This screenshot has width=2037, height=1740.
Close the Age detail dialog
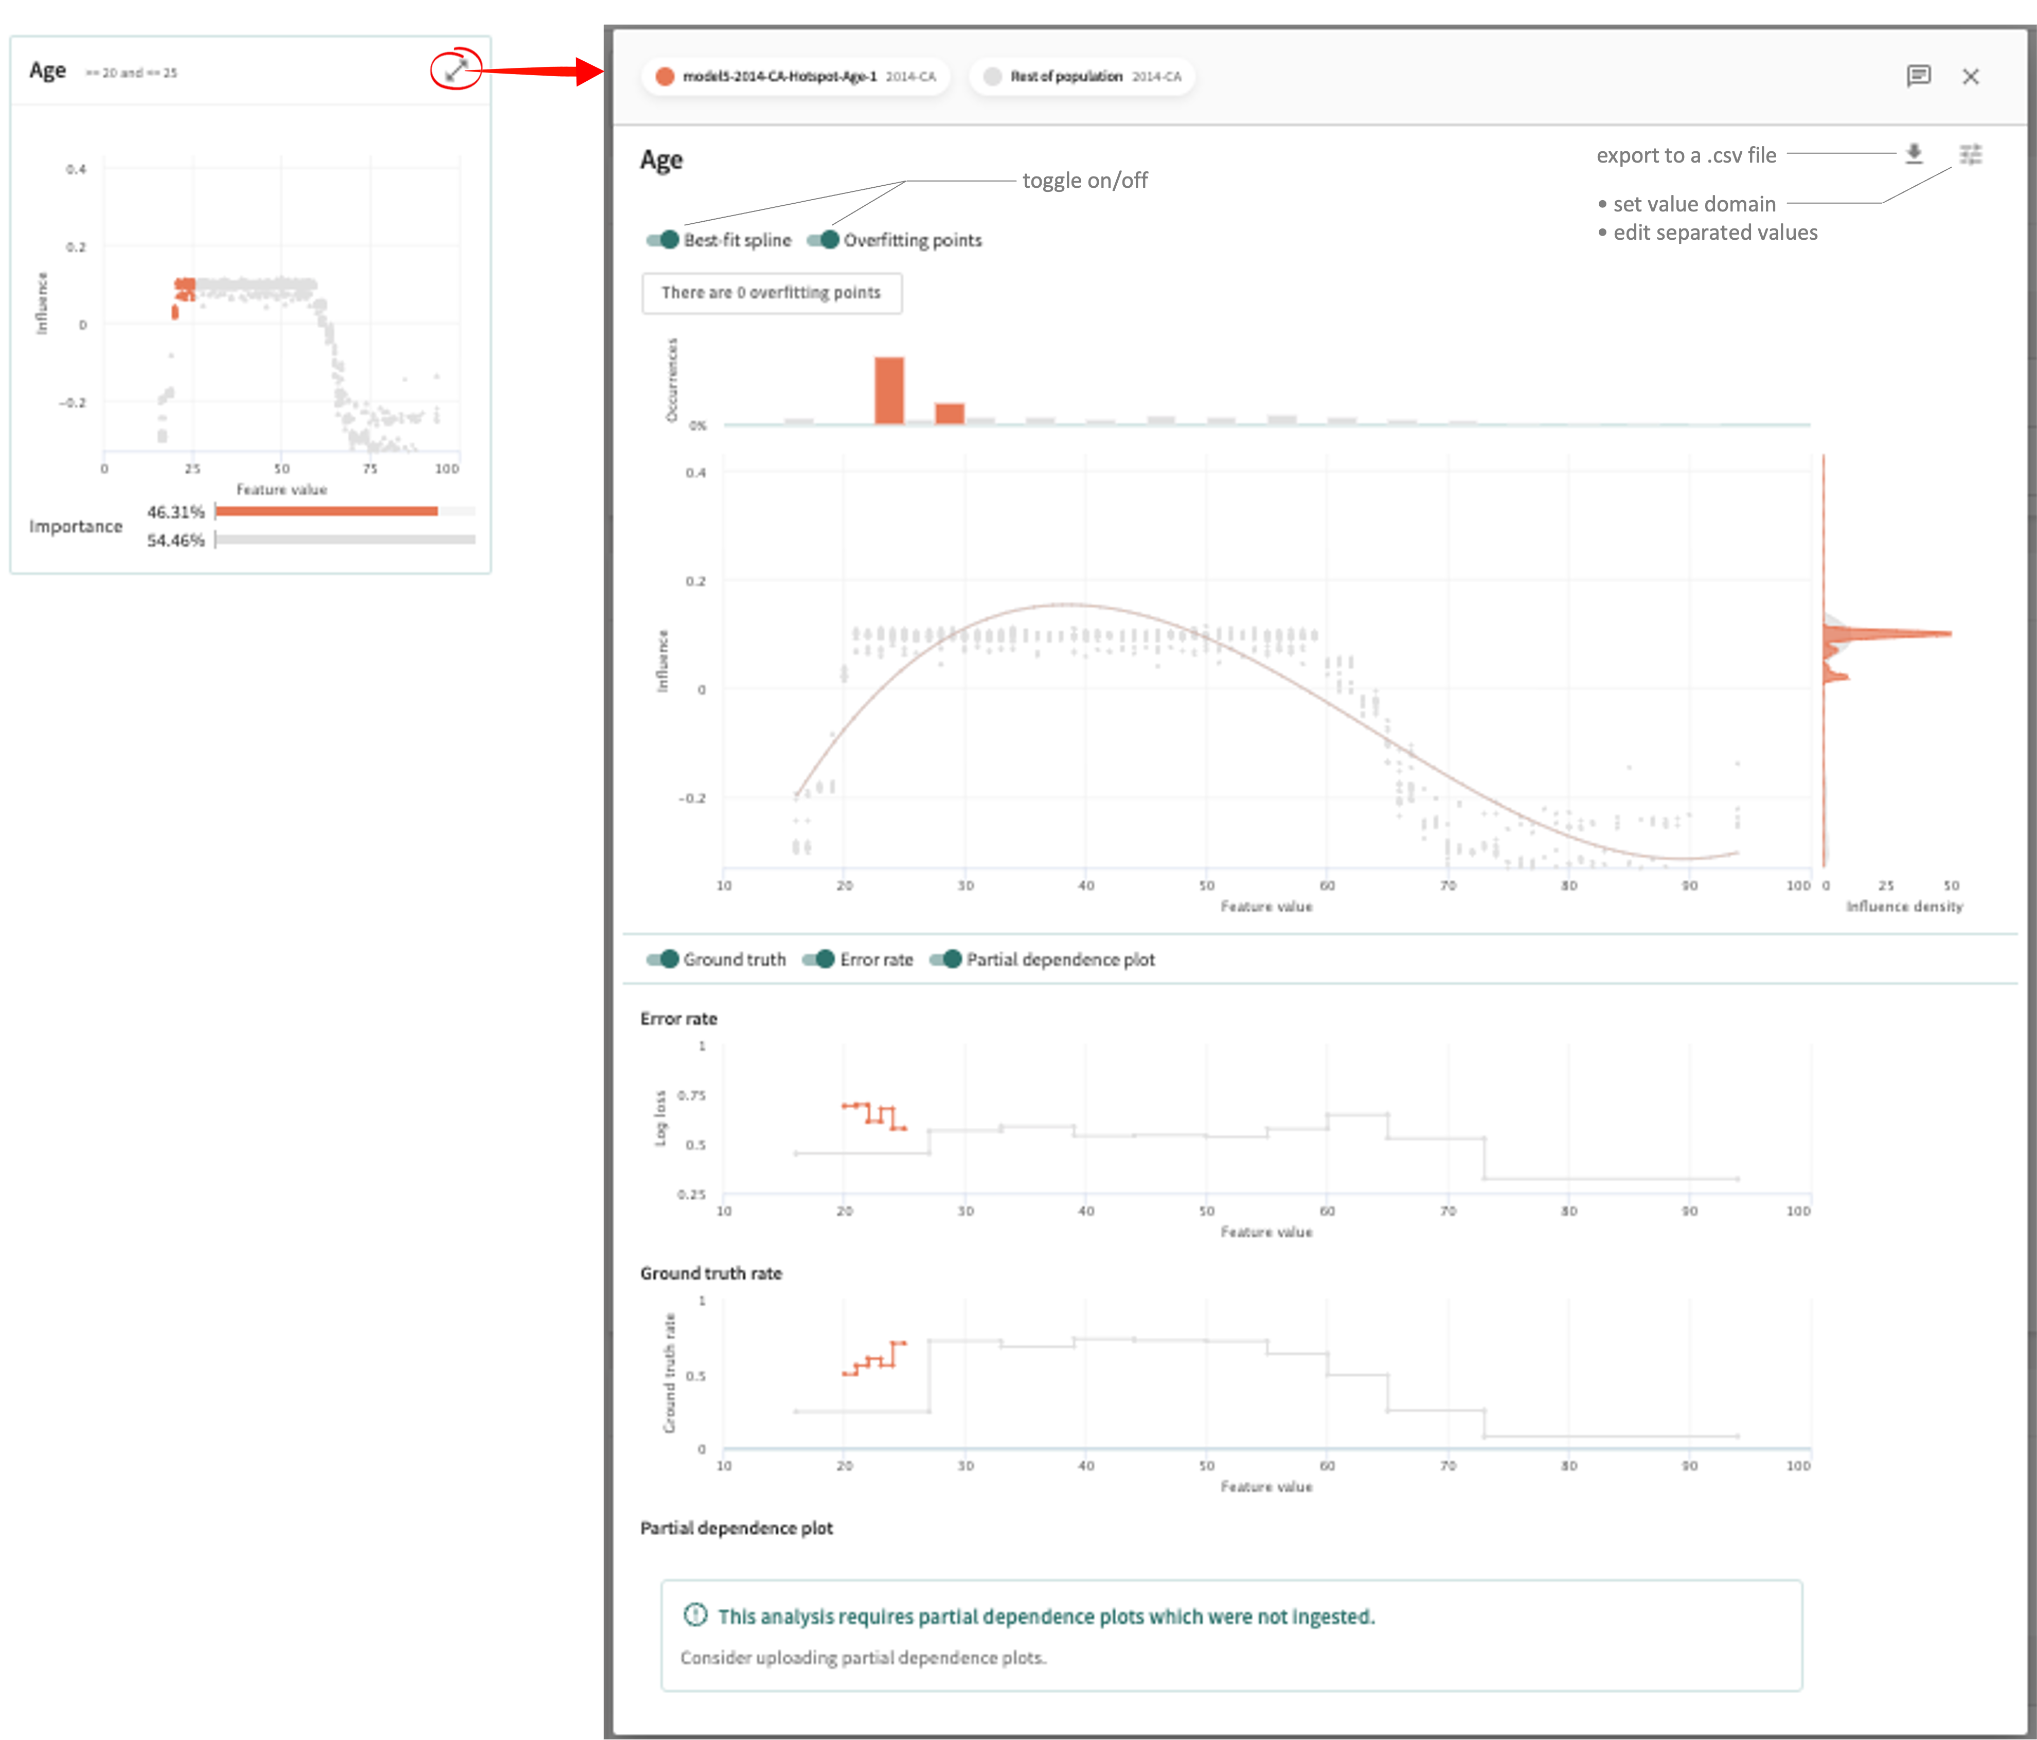point(1970,77)
